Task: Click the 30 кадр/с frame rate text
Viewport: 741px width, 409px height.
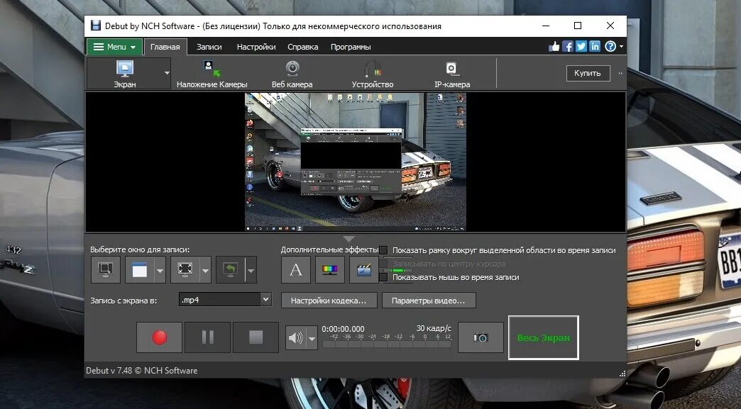Action: click(x=434, y=328)
